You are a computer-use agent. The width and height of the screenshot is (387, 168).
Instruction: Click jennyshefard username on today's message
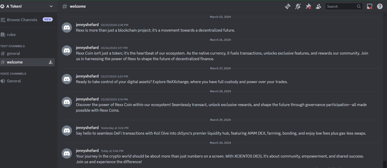[87, 151]
